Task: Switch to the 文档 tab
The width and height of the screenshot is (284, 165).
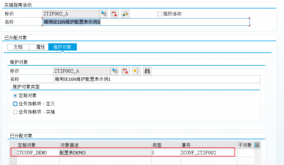Action: tap(18, 47)
